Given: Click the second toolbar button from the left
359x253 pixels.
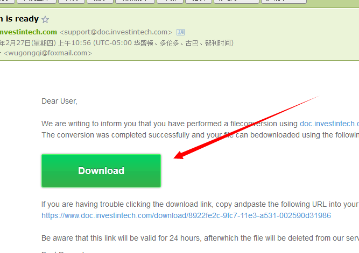Looking at the screenshot, I should 37,2.
